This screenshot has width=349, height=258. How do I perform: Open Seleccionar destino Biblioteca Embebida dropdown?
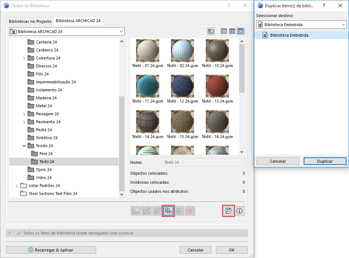point(301,24)
